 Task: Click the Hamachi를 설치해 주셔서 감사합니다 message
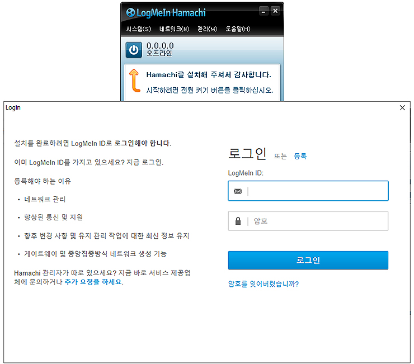coord(209,75)
